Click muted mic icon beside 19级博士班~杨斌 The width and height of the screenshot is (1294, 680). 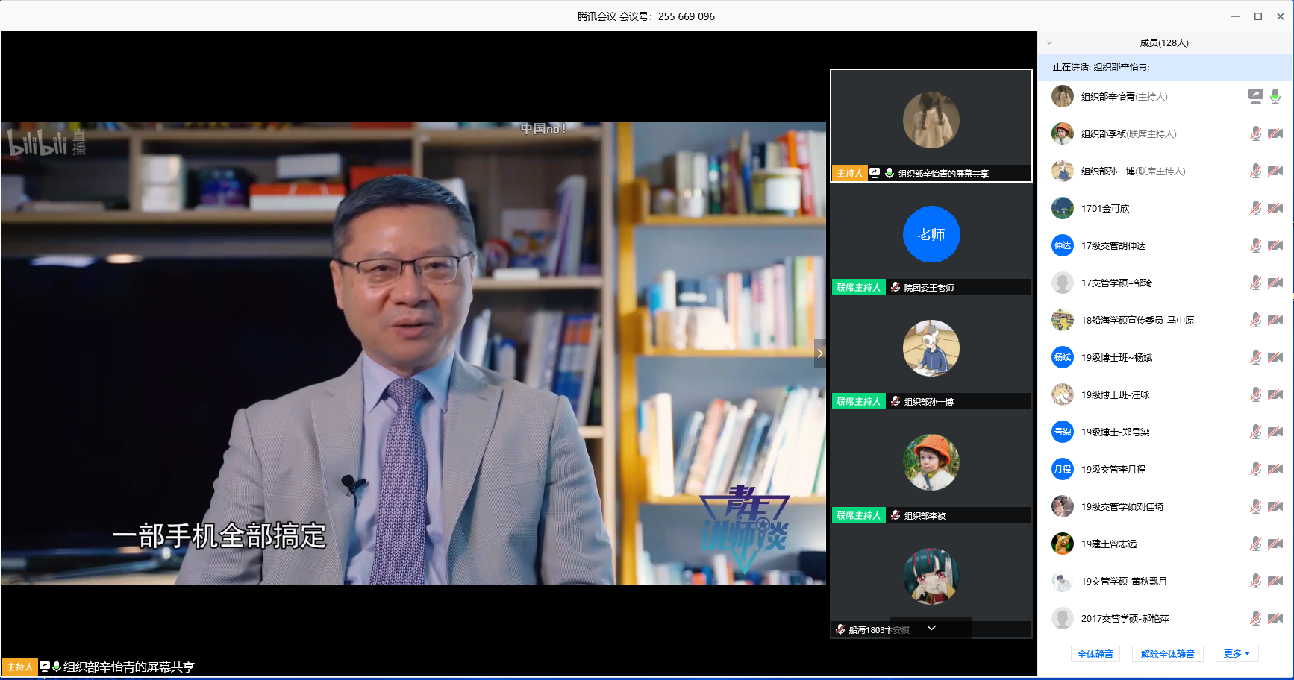tap(1255, 357)
